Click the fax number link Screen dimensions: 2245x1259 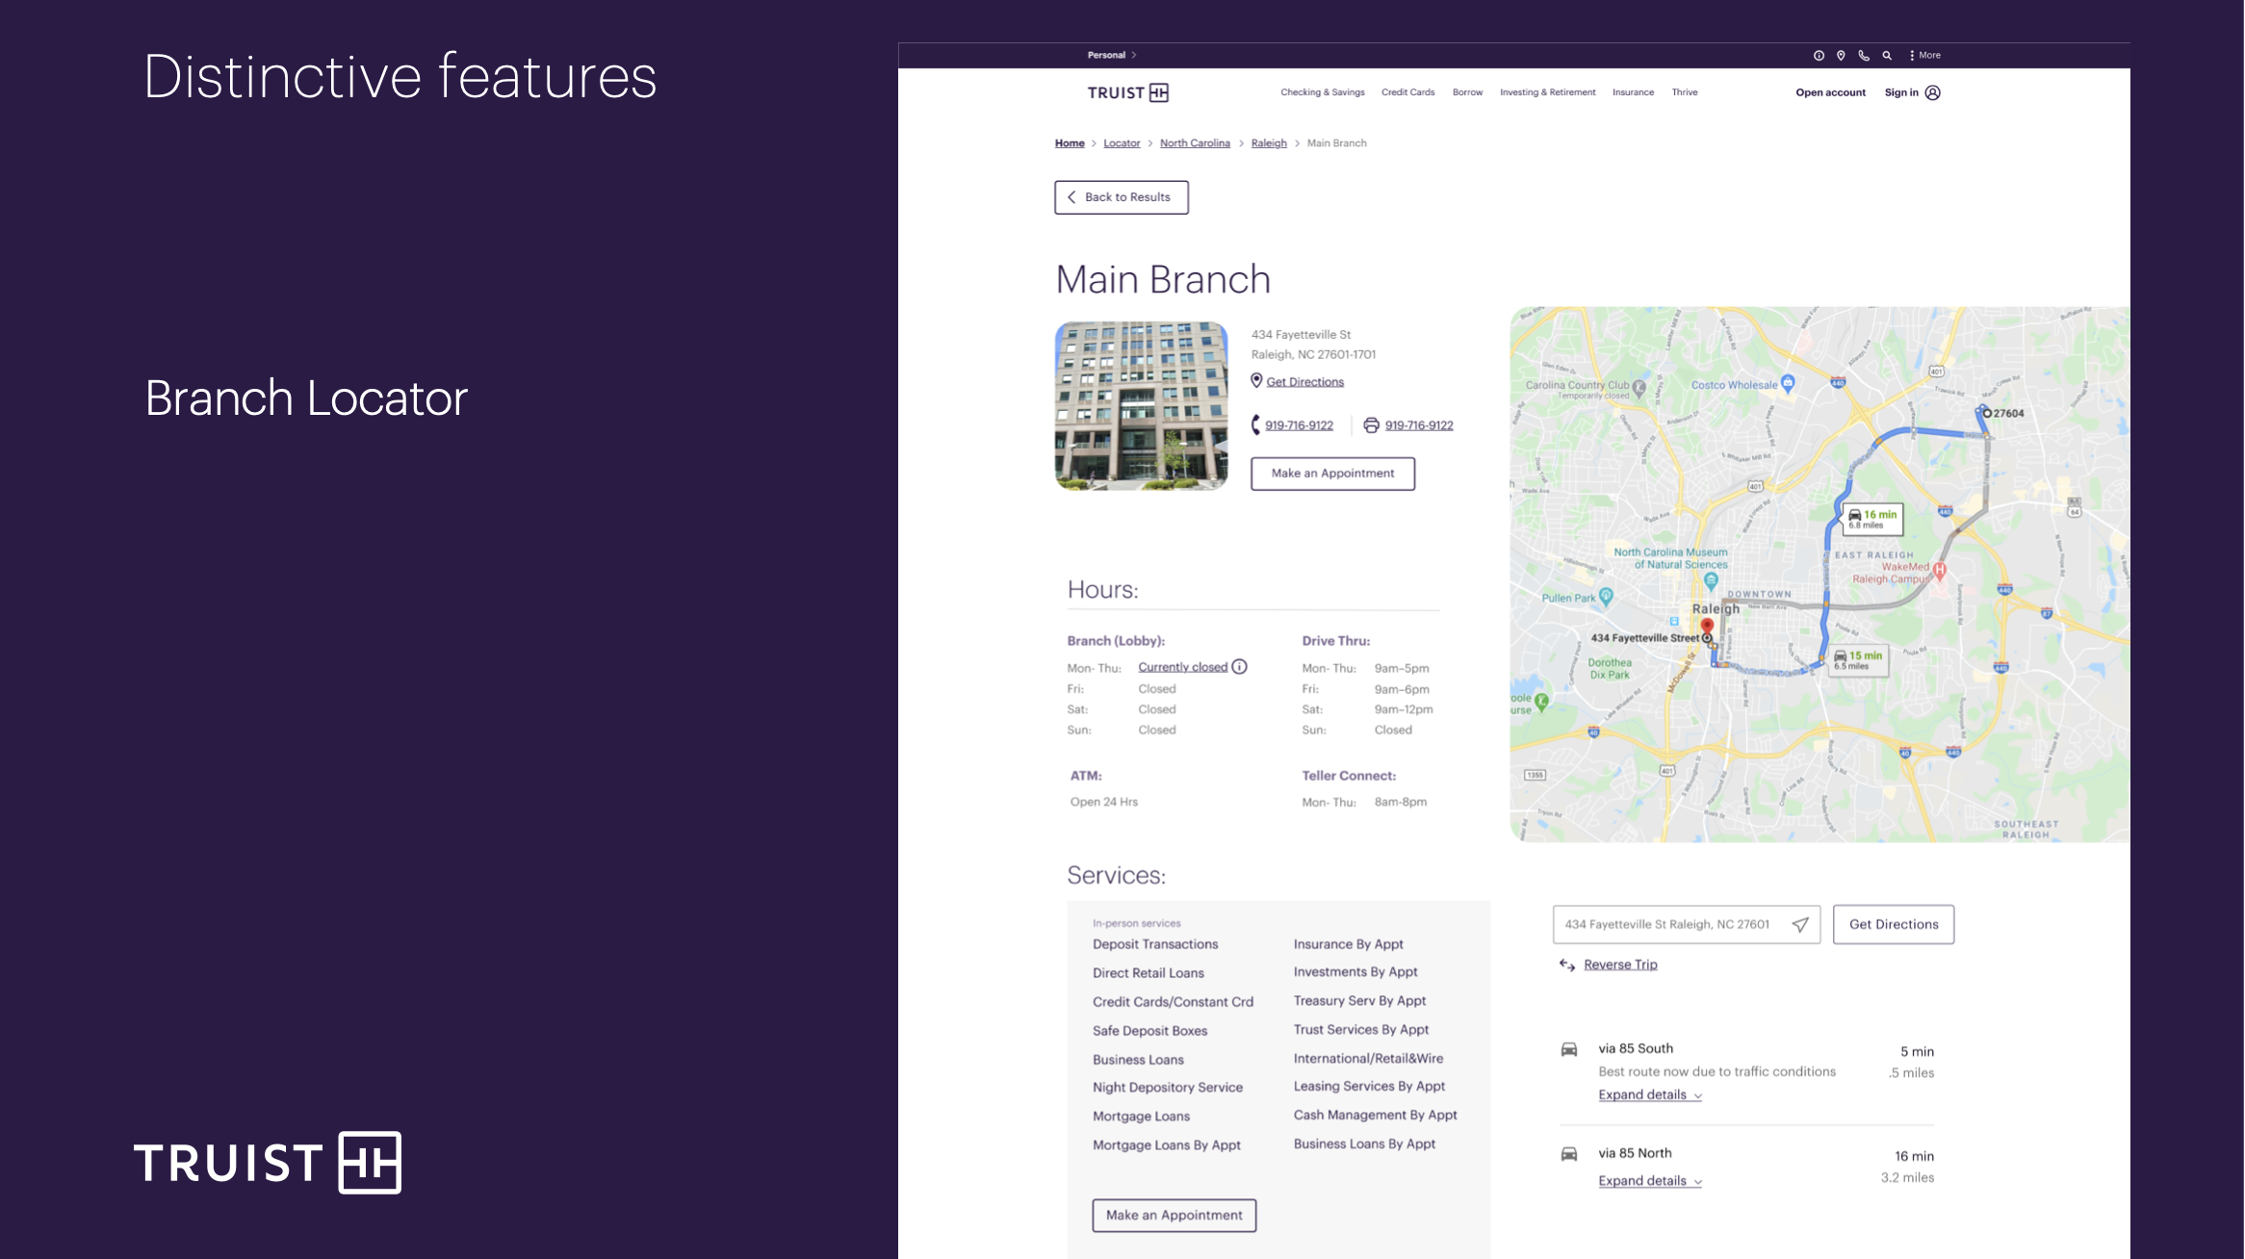[1419, 425]
